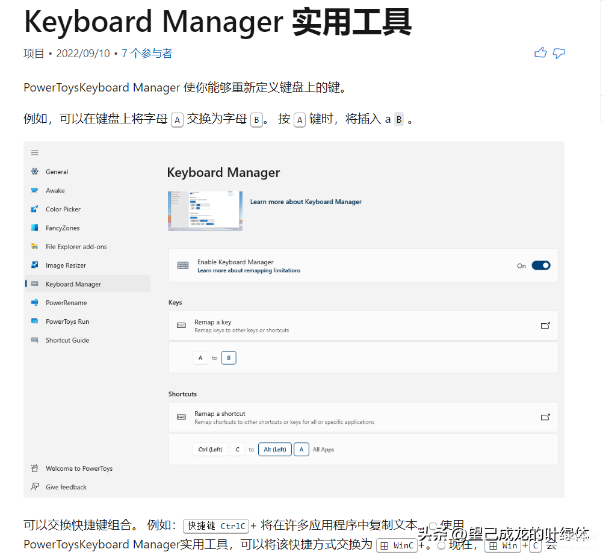Click the Keyboard Manager 实用工具 page title
Screen dimensions: 603x555
tap(218, 22)
